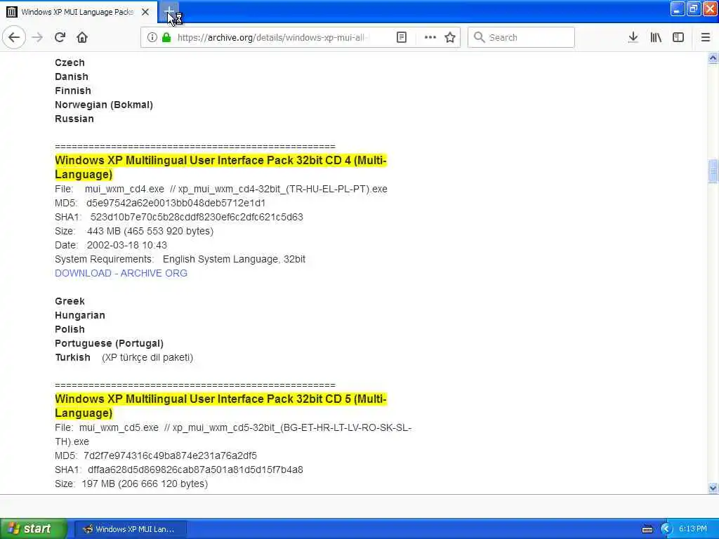Click the mui_wxm_cd5.exe file name line

coord(233,434)
